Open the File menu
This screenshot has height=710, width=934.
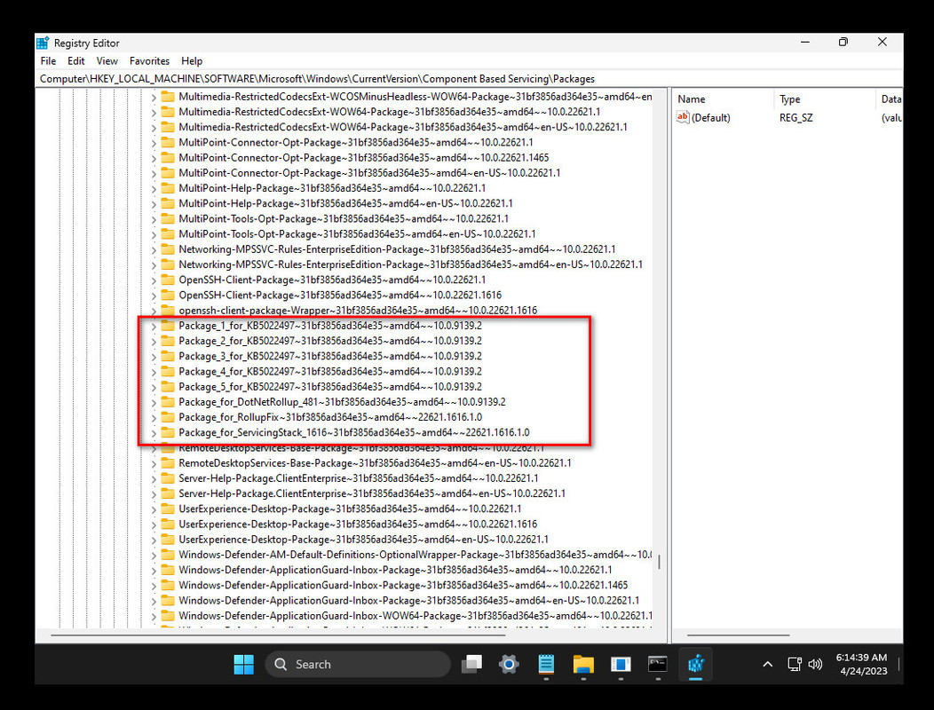pyautogui.click(x=48, y=60)
